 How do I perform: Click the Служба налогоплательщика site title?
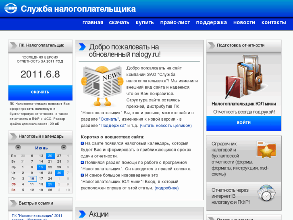(78, 9)
